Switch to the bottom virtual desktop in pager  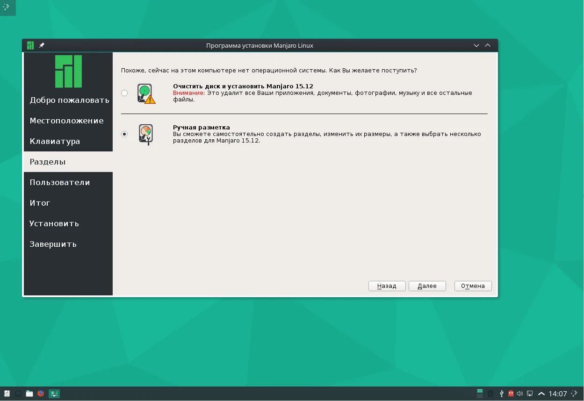click(x=480, y=396)
